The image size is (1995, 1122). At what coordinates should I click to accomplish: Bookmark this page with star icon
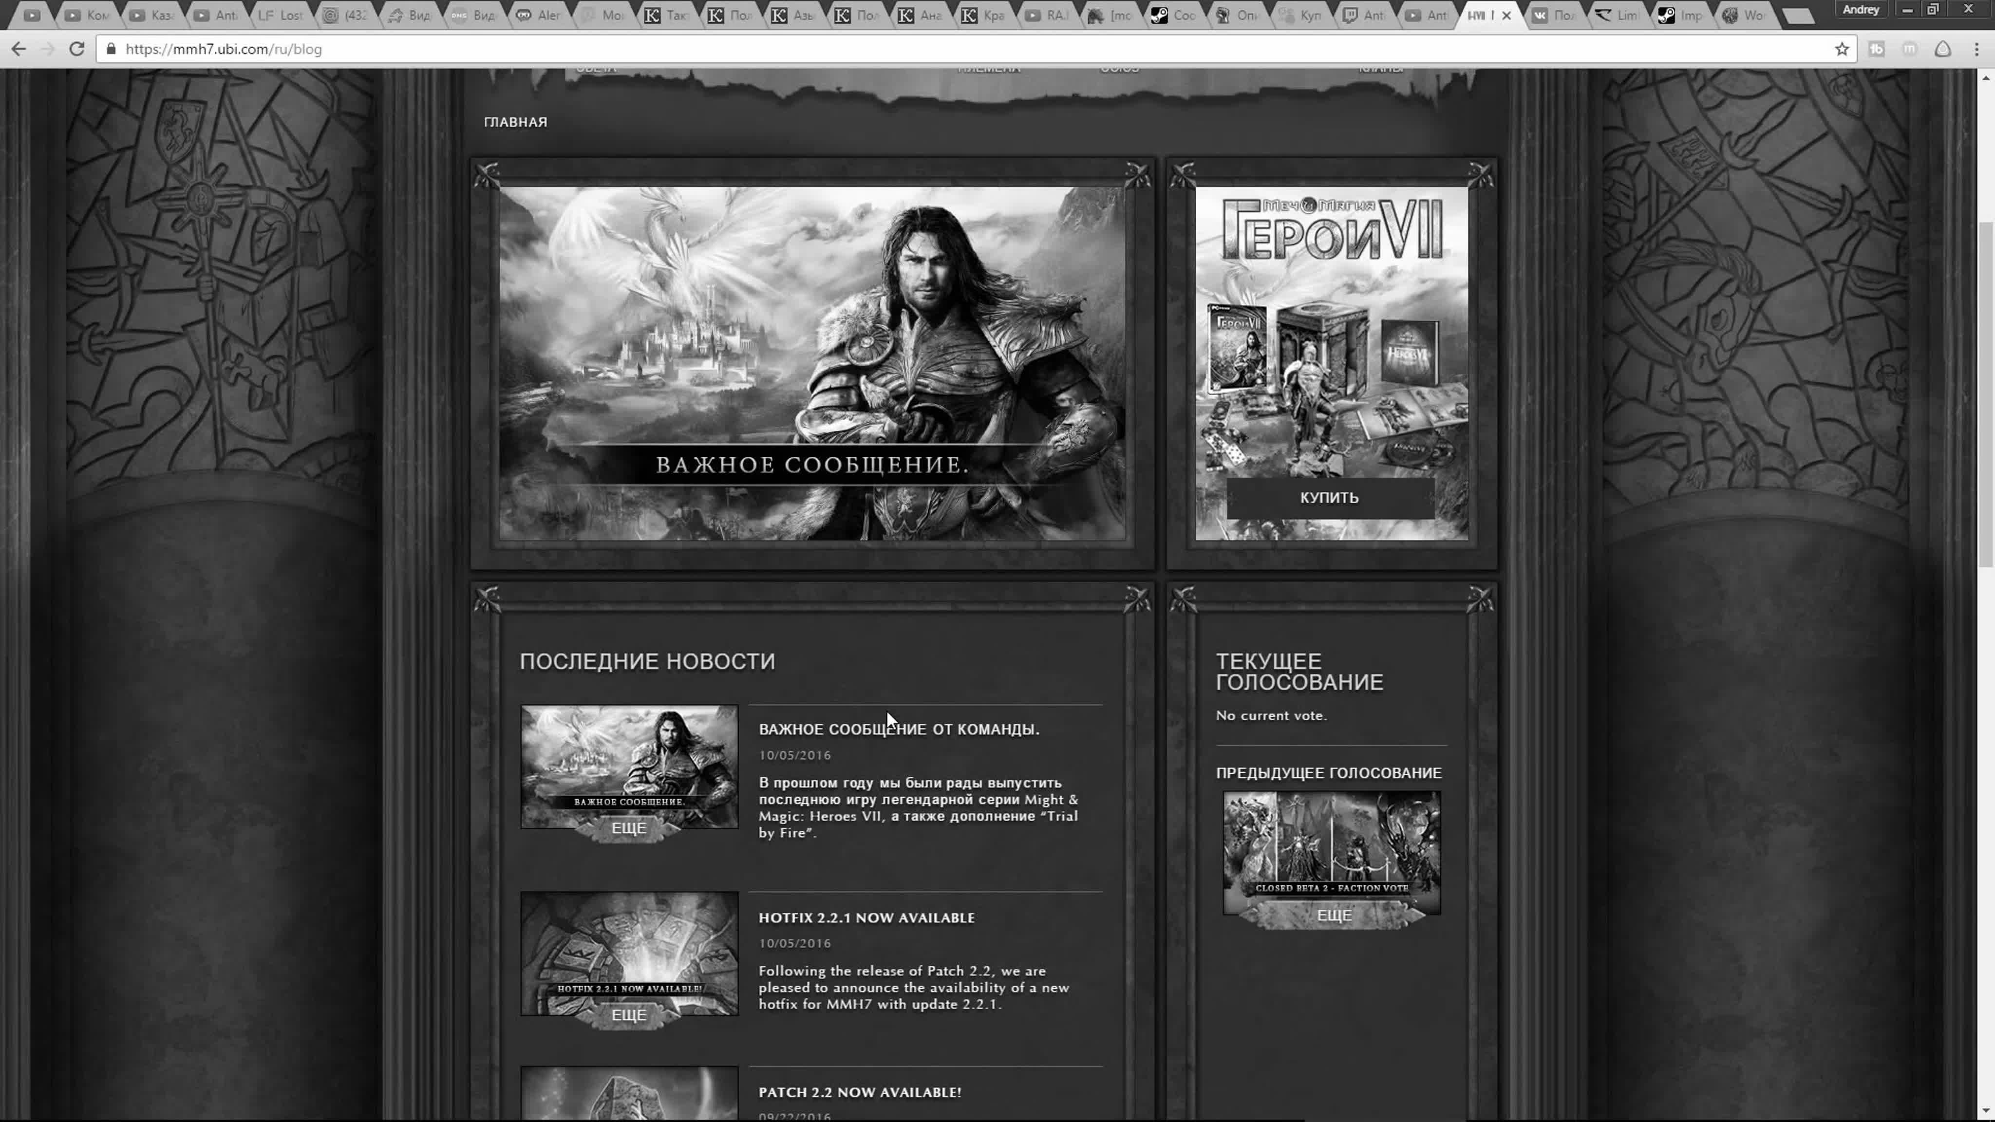(1842, 49)
